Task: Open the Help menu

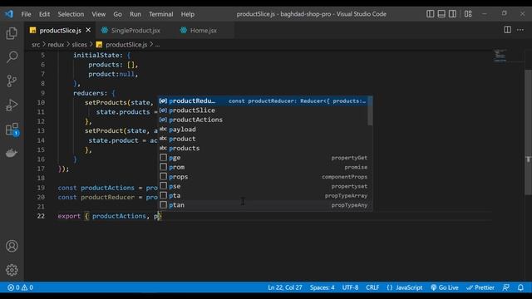Action: tap(187, 14)
